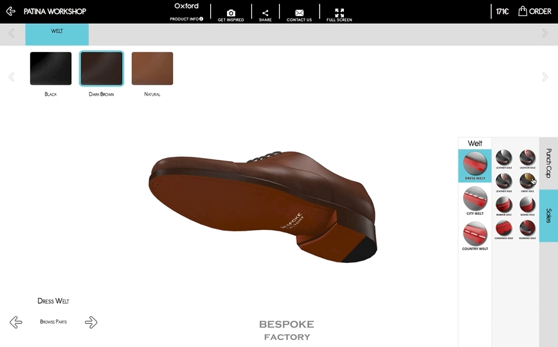Select the Crepe Sole option

(527, 180)
